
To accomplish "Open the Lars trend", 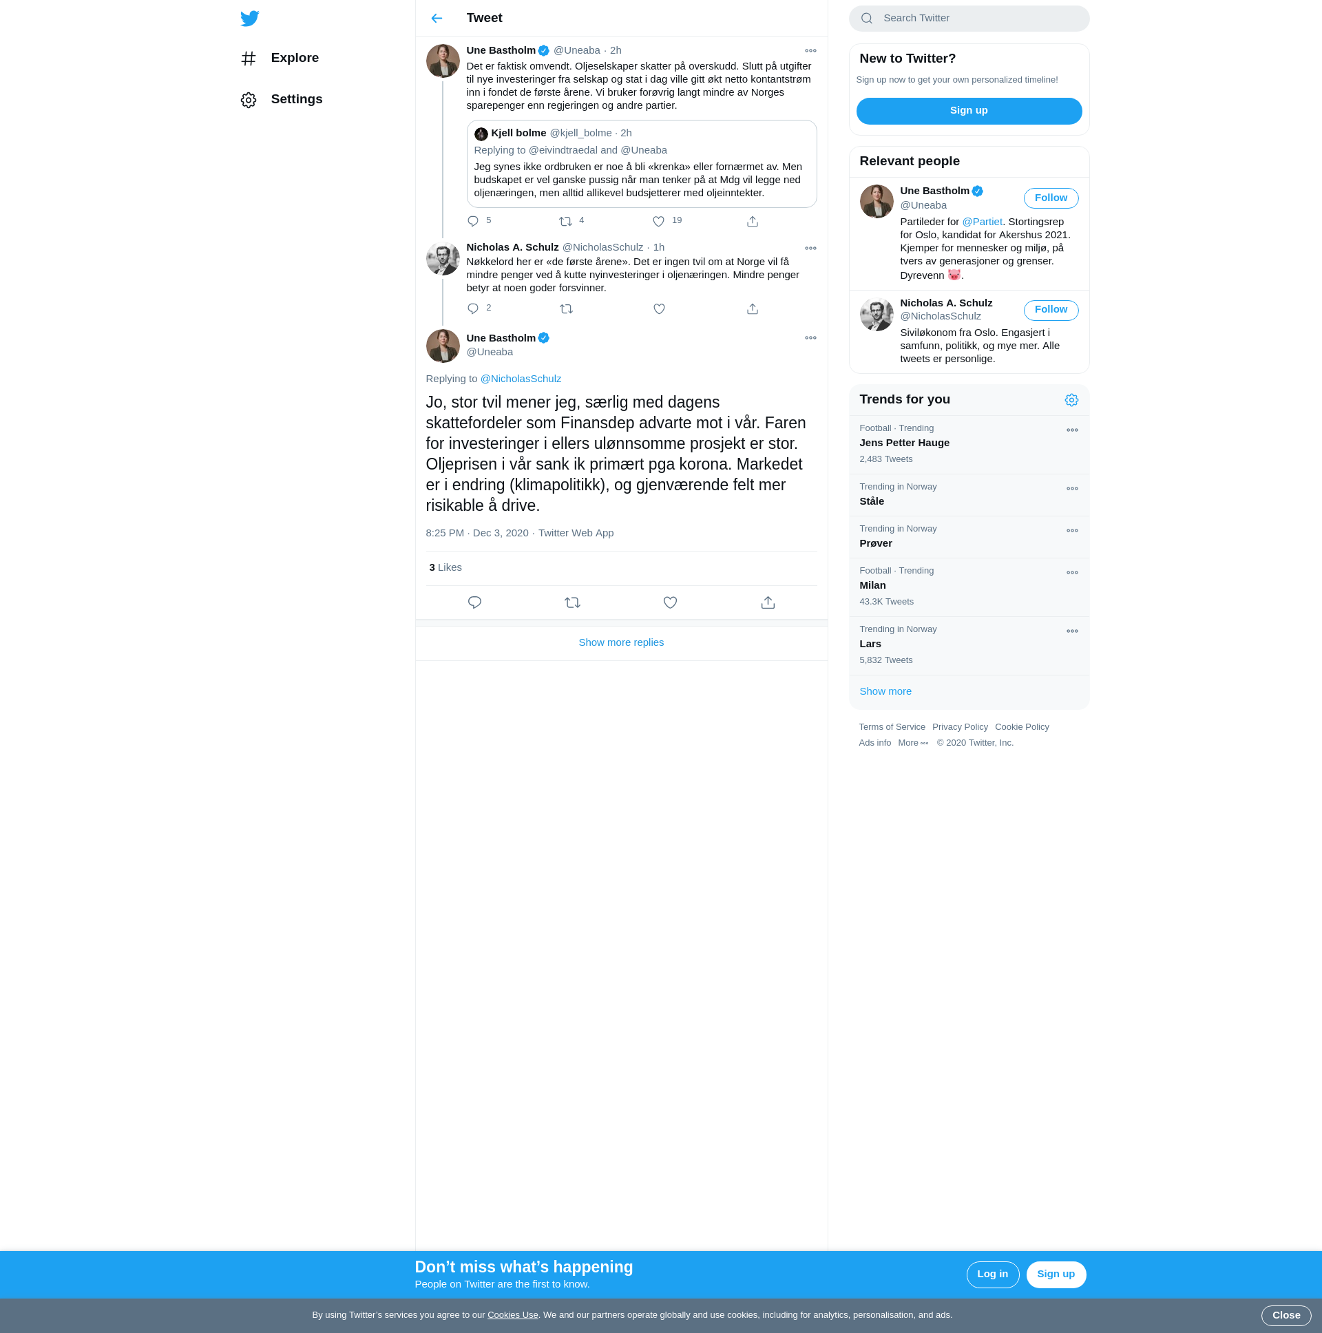I will (969, 646).
